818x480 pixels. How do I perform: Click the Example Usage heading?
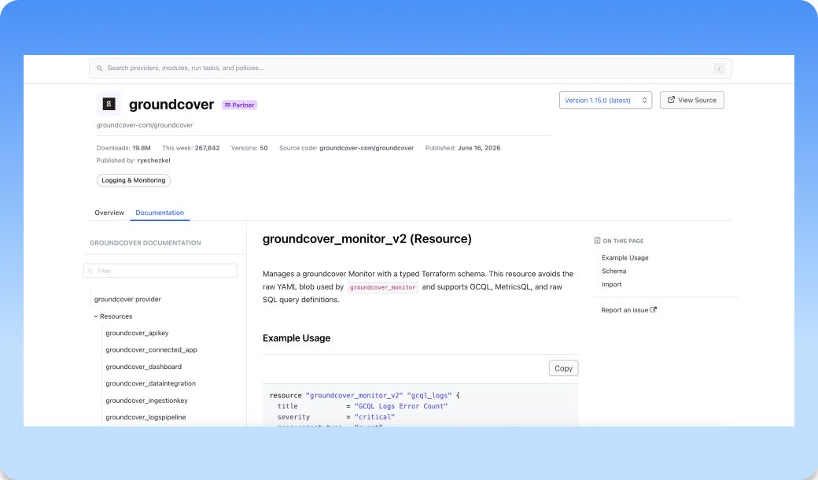pyautogui.click(x=297, y=338)
